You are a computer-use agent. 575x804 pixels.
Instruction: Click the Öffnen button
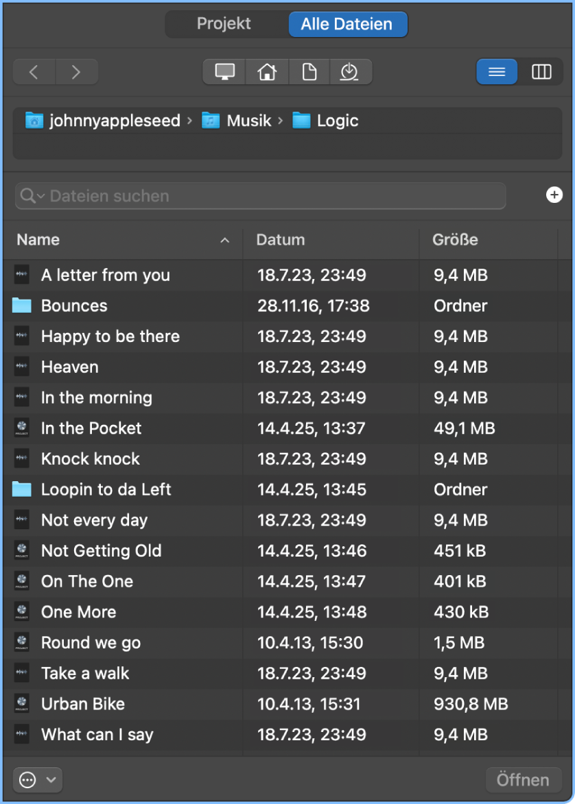523,780
